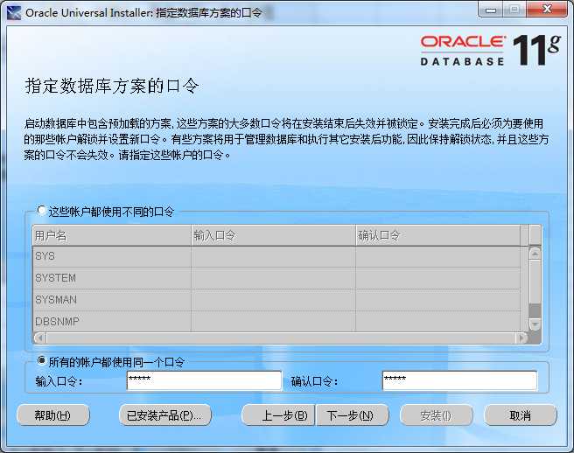Minimize the installer window
The image size is (574, 453).
click(491, 10)
